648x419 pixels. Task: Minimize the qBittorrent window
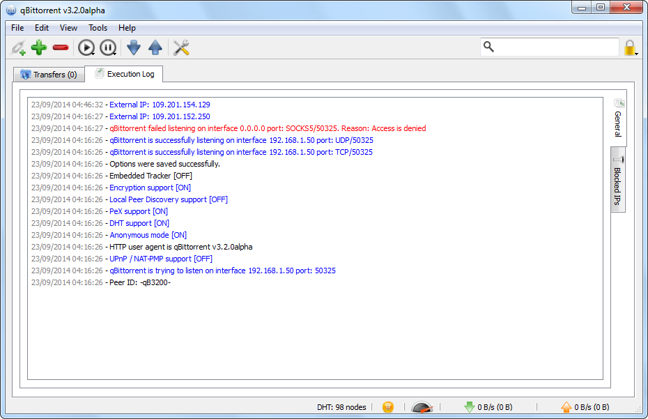pyautogui.click(x=582, y=8)
